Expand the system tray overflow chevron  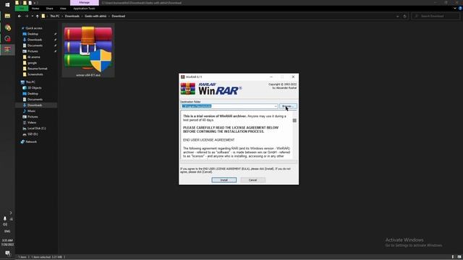(x=11, y=212)
